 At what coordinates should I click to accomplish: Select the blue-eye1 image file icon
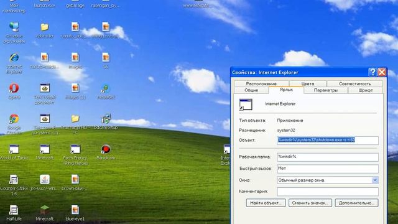point(75,210)
